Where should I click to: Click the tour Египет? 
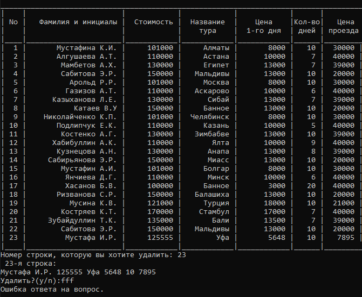click(x=216, y=65)
